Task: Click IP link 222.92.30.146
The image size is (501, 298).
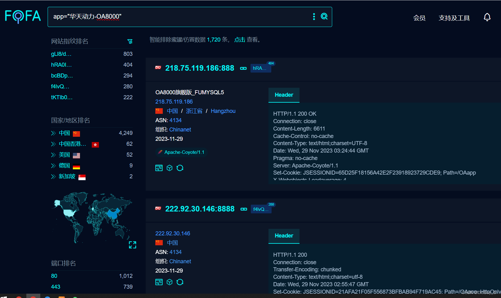Action: pos(173,234)
